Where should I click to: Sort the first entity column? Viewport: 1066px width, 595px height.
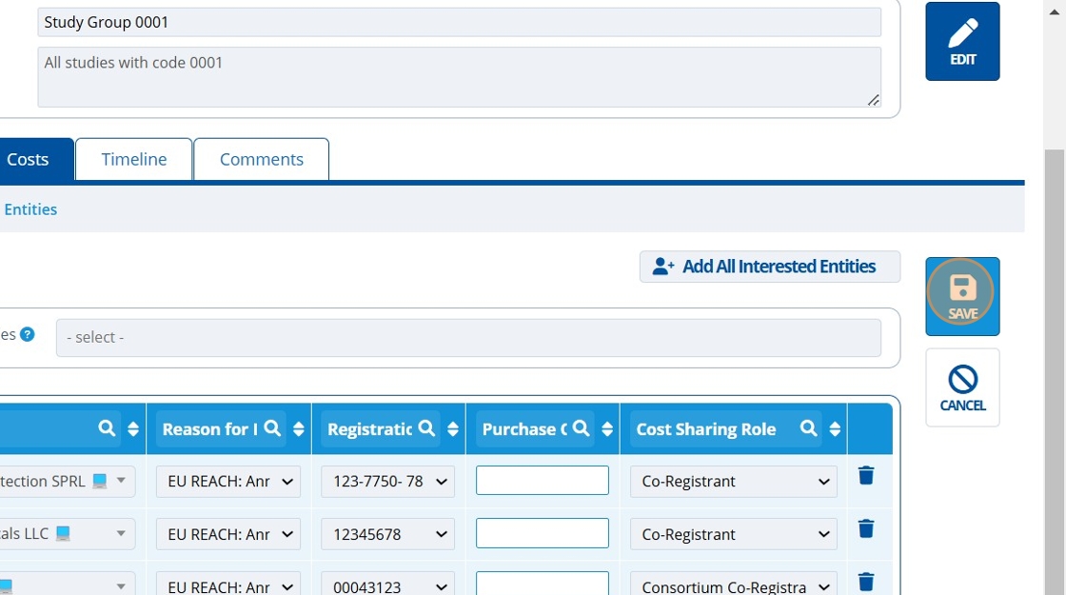[133, 429]
